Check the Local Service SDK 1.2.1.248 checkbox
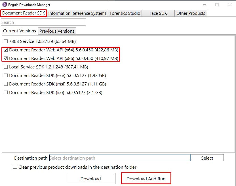236x186 pixels. (x=6, y=67)
